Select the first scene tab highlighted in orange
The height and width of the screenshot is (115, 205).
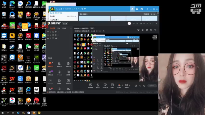click(x=53, y=28)
